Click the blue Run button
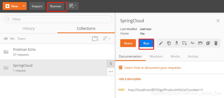The width and height of the screenshot is (224, 98). 146,43
